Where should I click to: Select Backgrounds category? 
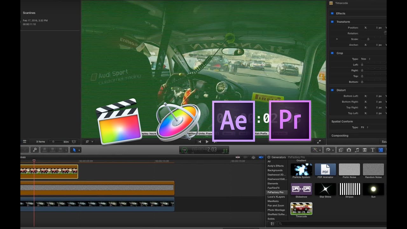275,170
